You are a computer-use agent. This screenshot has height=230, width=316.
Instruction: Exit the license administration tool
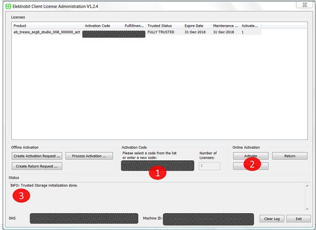[299, 219]
